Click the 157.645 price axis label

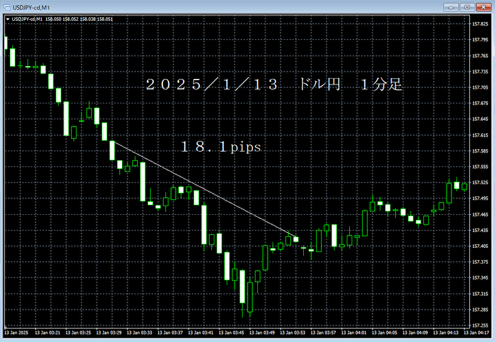coord(480,119)
